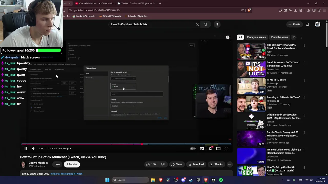The height and width of the screenshot is (184, 328).
Task: Open options for Purple Classic Galaxy video
Action: (x=304, y=133)
